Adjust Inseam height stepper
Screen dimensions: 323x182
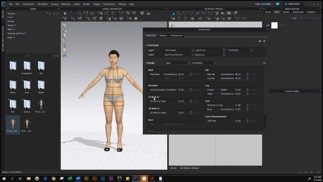coord(248,90)
